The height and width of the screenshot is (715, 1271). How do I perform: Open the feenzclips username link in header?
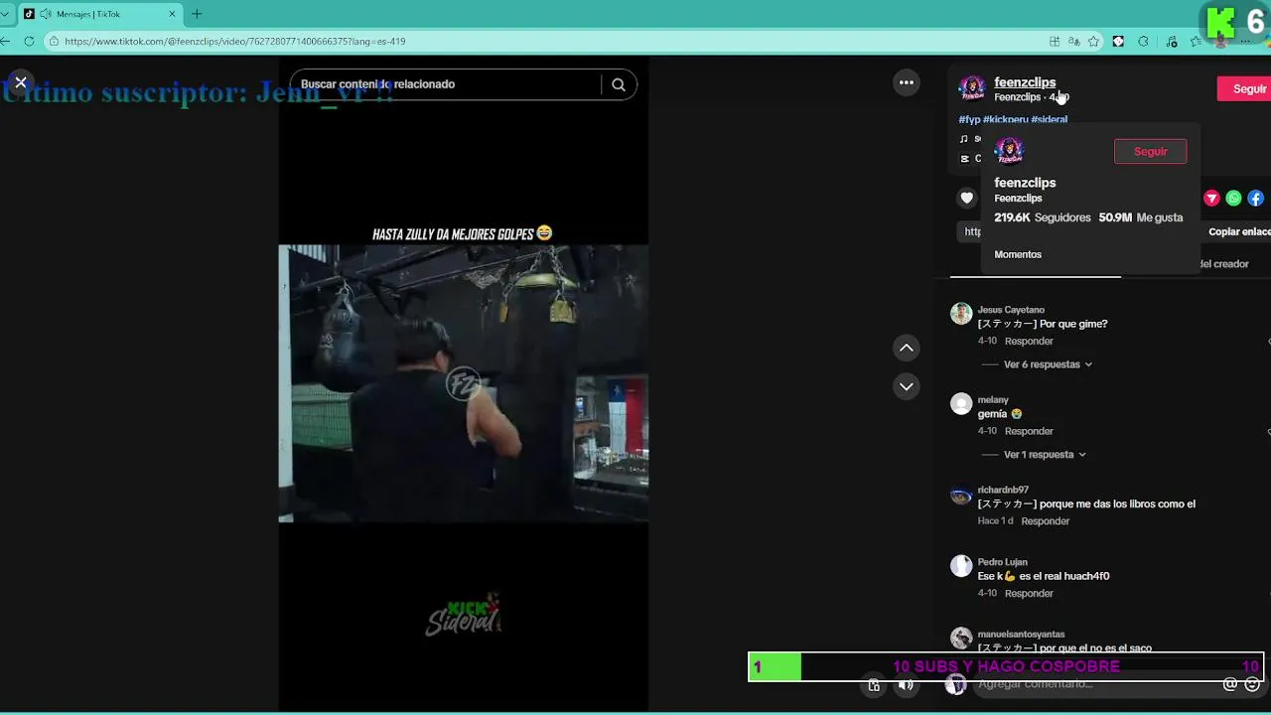pos(1025,82)
